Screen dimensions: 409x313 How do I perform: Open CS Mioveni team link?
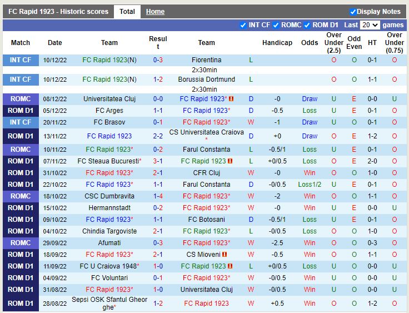(x=203, y=255)
